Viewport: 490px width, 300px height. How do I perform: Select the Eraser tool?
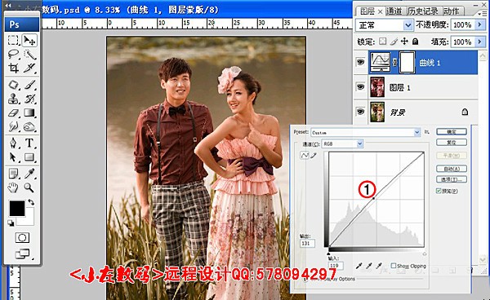pyautogui.click(x=13, y=112)
